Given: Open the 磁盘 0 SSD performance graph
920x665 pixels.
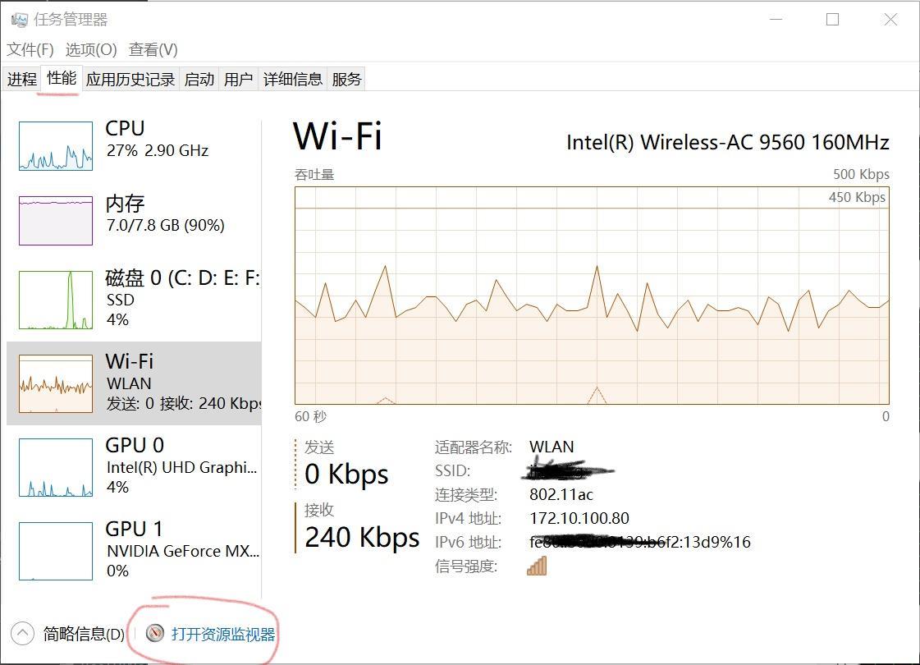Looking at the screenshot, I should click(x=56, y=300).
